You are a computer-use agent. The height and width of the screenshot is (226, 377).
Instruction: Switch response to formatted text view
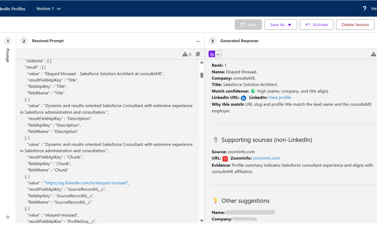tap(212, 54)
